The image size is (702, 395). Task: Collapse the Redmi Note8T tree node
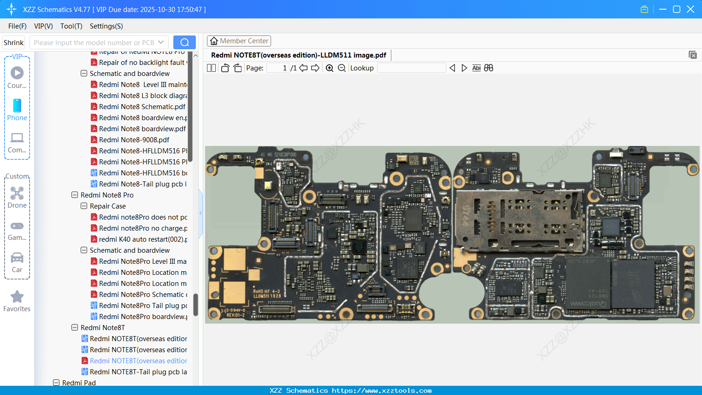75,328
